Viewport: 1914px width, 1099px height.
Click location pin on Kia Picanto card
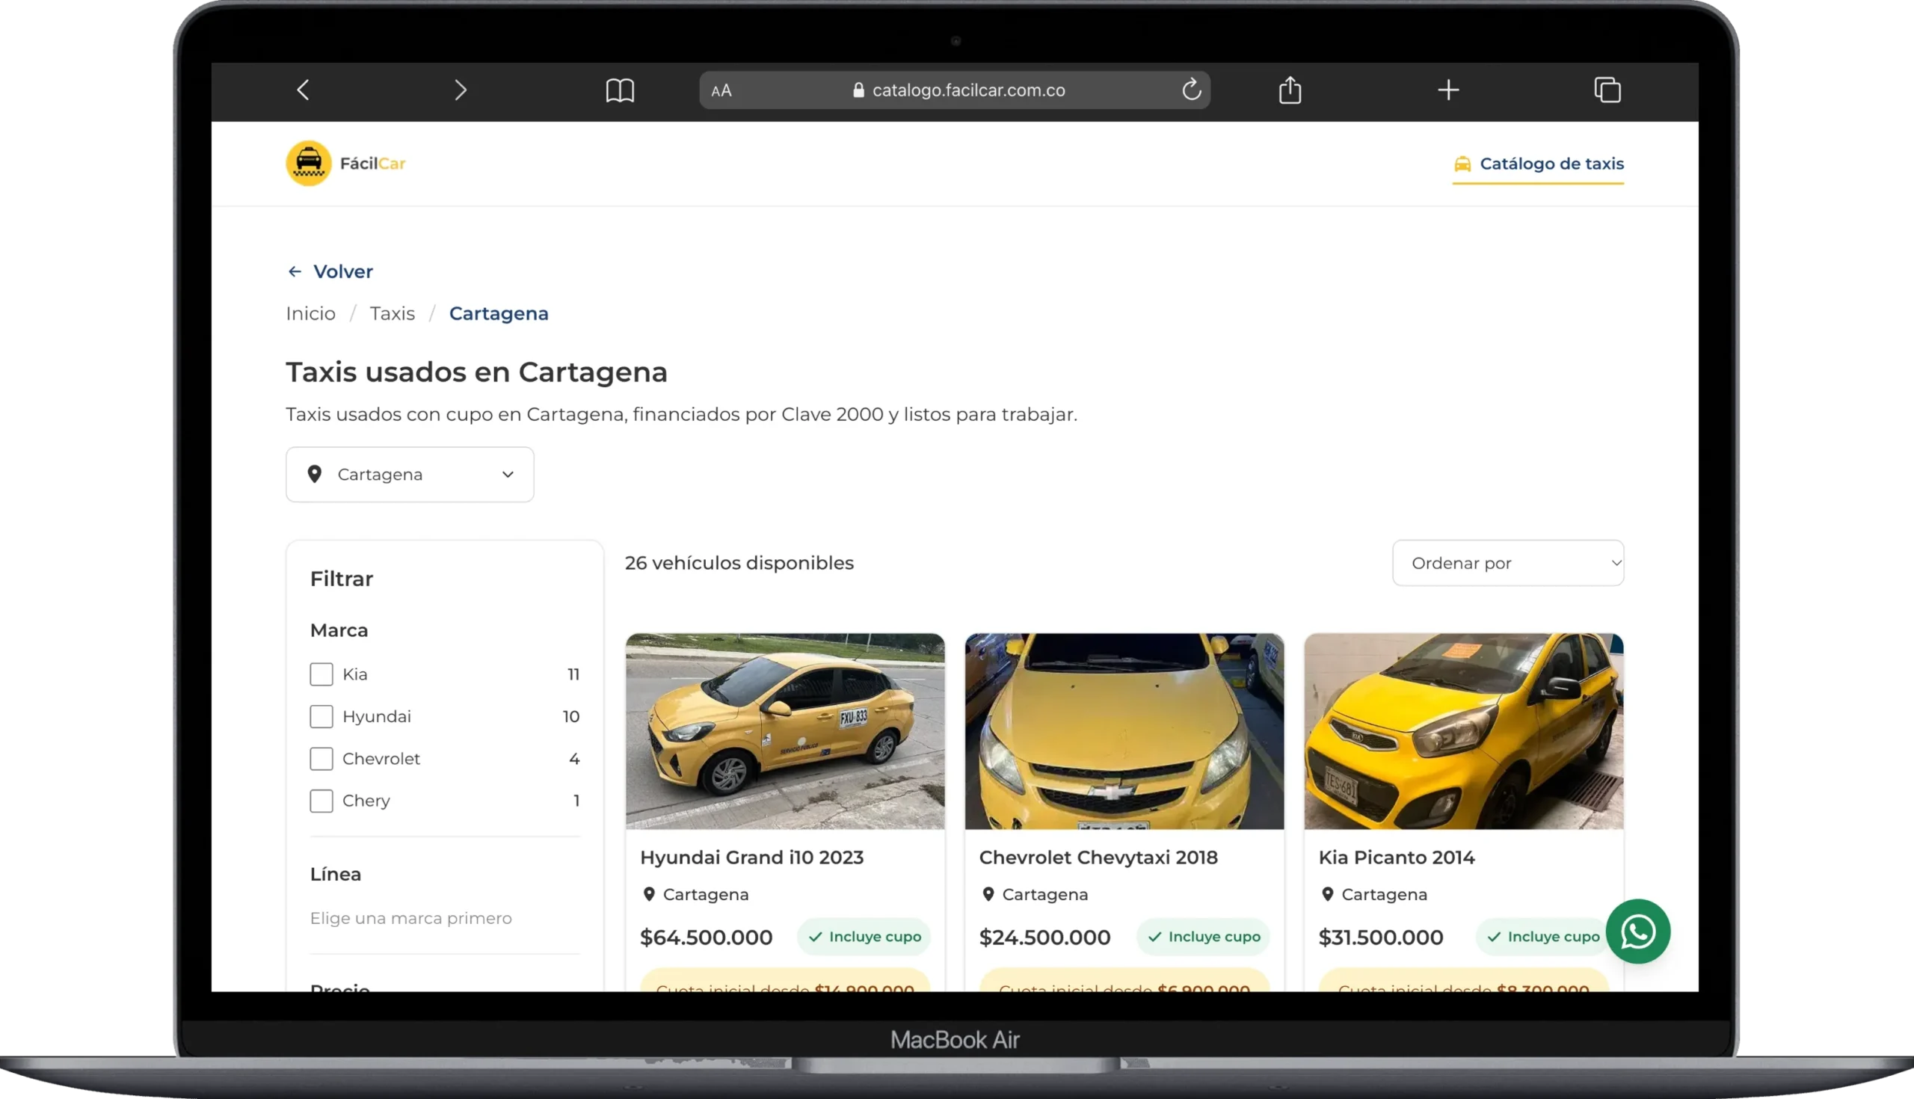point(1328,893)
